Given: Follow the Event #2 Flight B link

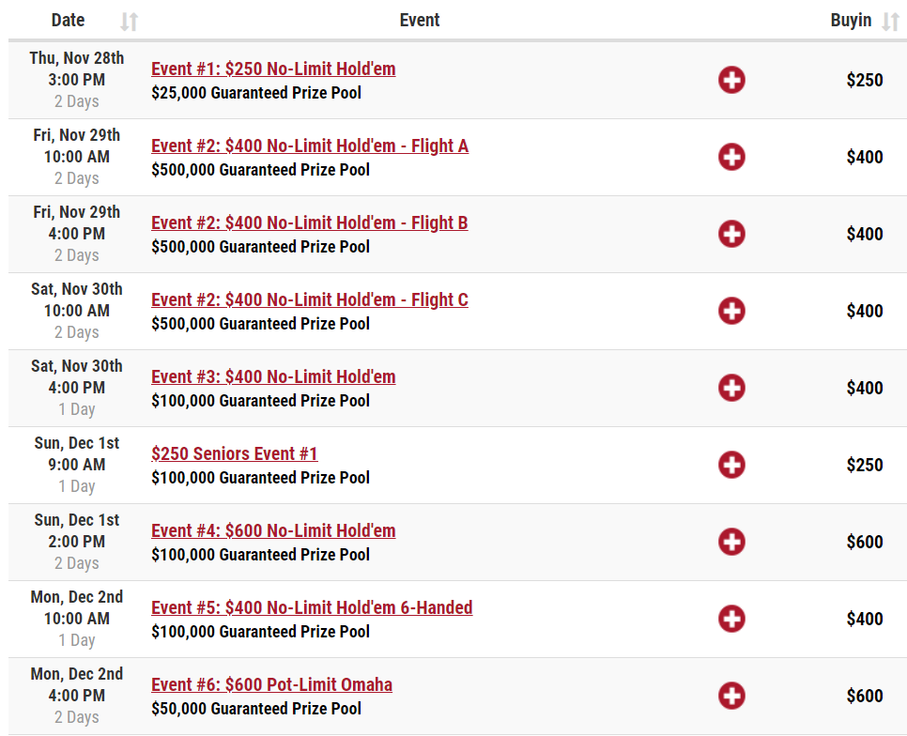Looking at the screenshot, I should click(310, 222).
